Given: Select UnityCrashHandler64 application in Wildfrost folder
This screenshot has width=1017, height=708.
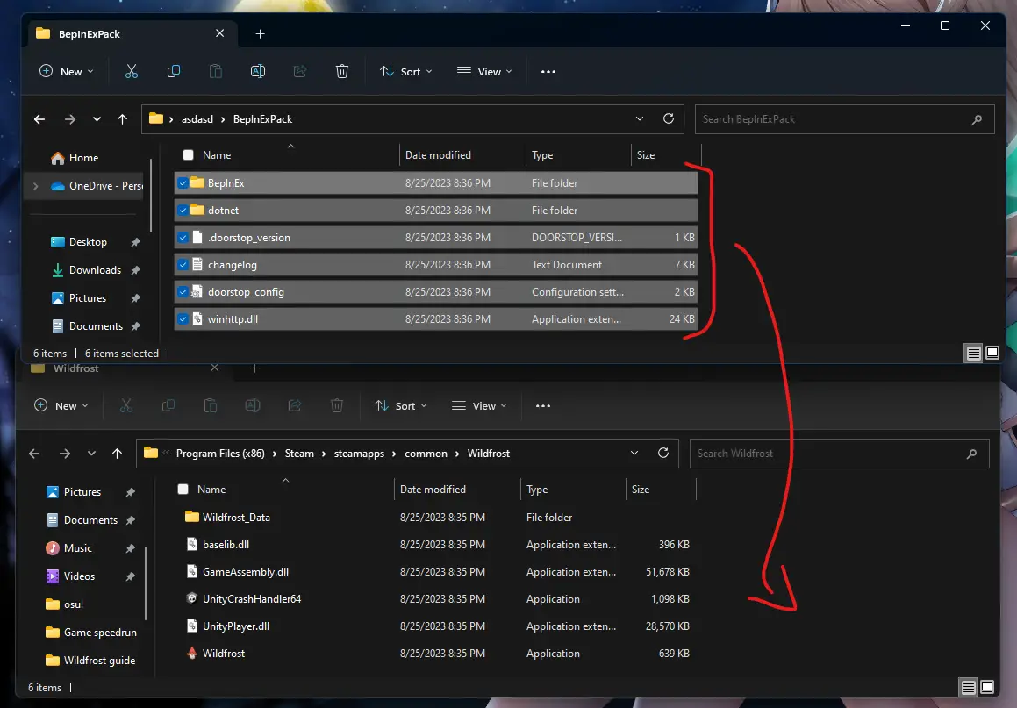Looking at the screenshot, I should point(252,599).
